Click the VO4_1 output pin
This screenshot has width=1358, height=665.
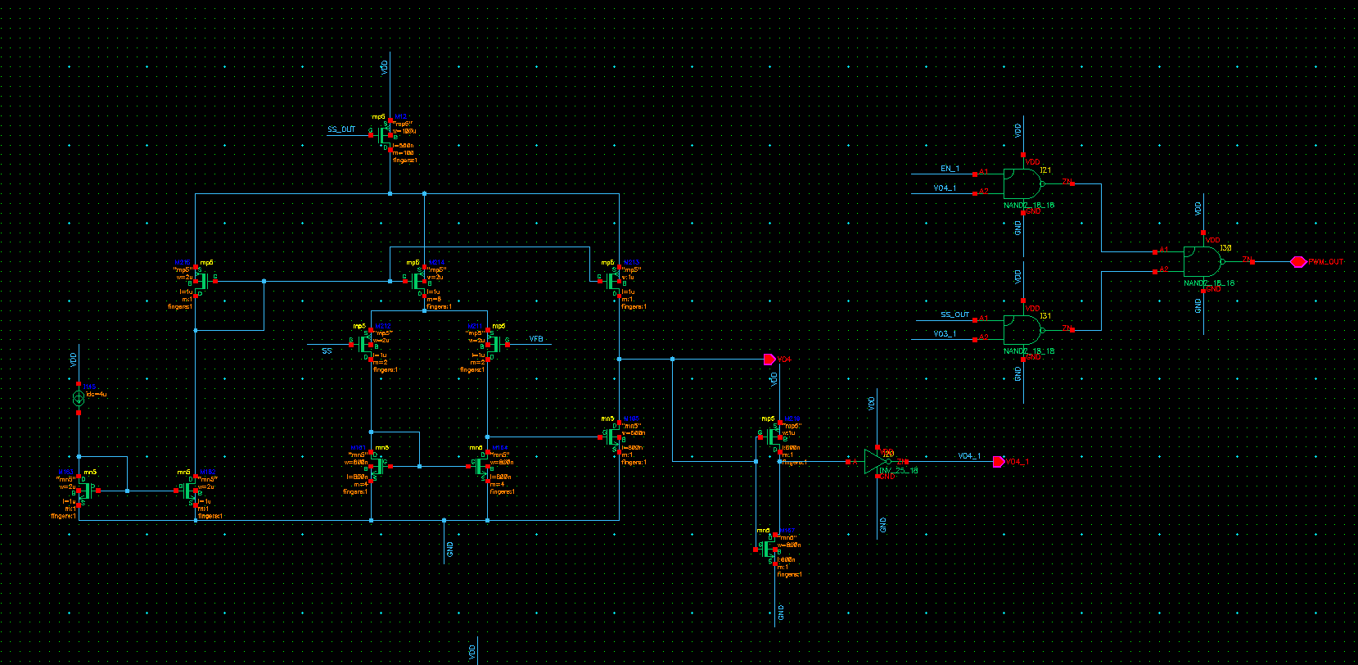coord(999,462)
